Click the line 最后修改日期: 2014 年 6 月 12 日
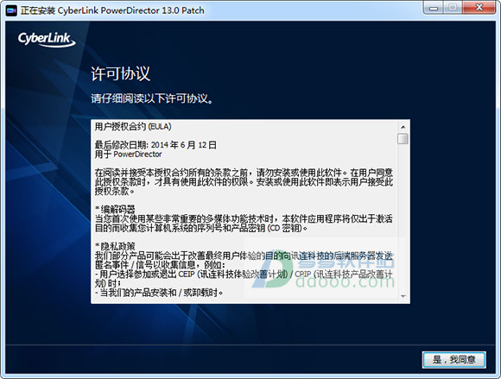 pyautogui.click(x=155, y=145)
